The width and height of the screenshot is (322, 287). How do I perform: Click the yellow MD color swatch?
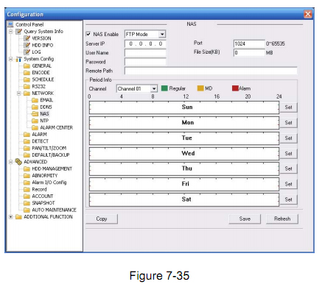[x=200, y=88]
